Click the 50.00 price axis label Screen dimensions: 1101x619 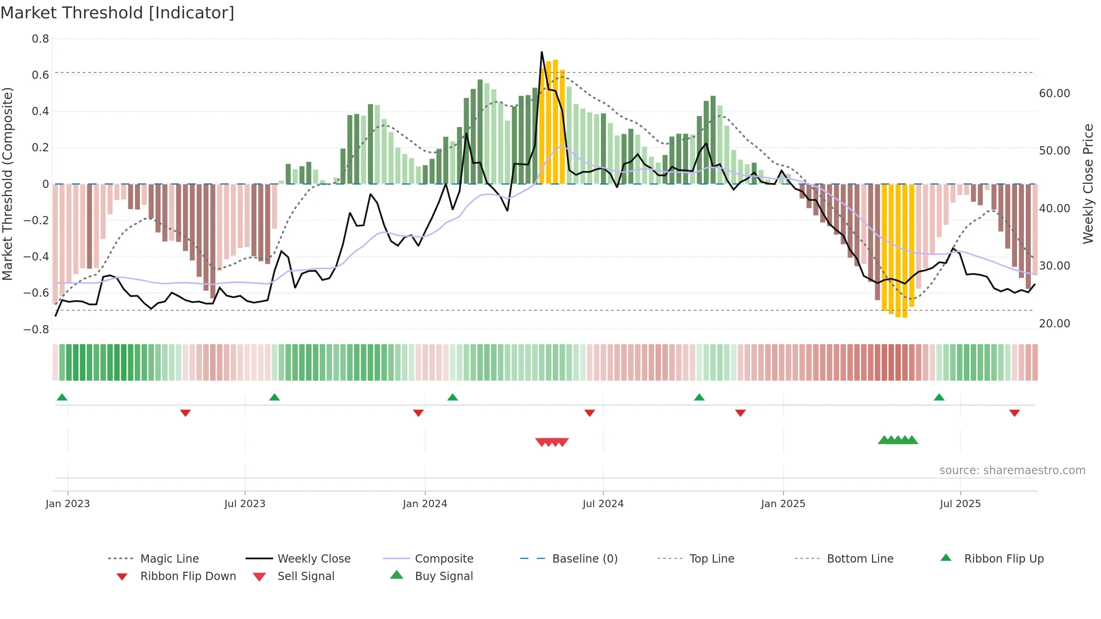pos(1055,151)
